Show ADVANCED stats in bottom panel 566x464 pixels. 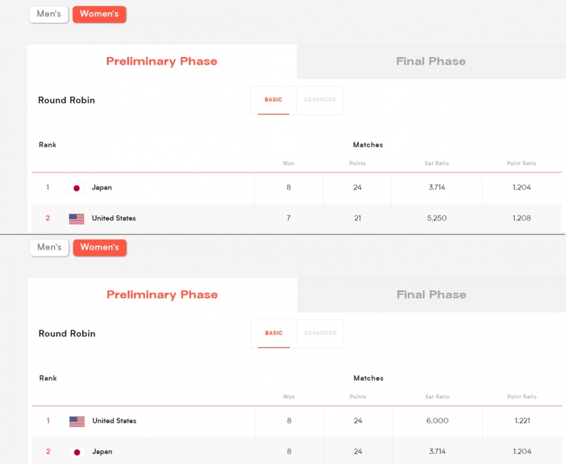pyautogui.click(x=320, y=333)
